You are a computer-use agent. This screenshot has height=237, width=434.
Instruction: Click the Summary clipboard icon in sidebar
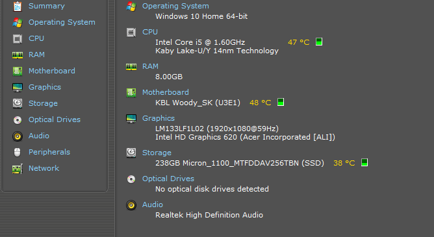[x=18, y=6]
